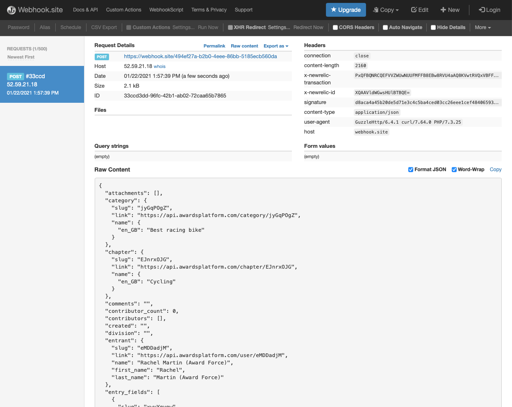
Task: Click Run Now for custom actions
Action: tap(208, 27)
